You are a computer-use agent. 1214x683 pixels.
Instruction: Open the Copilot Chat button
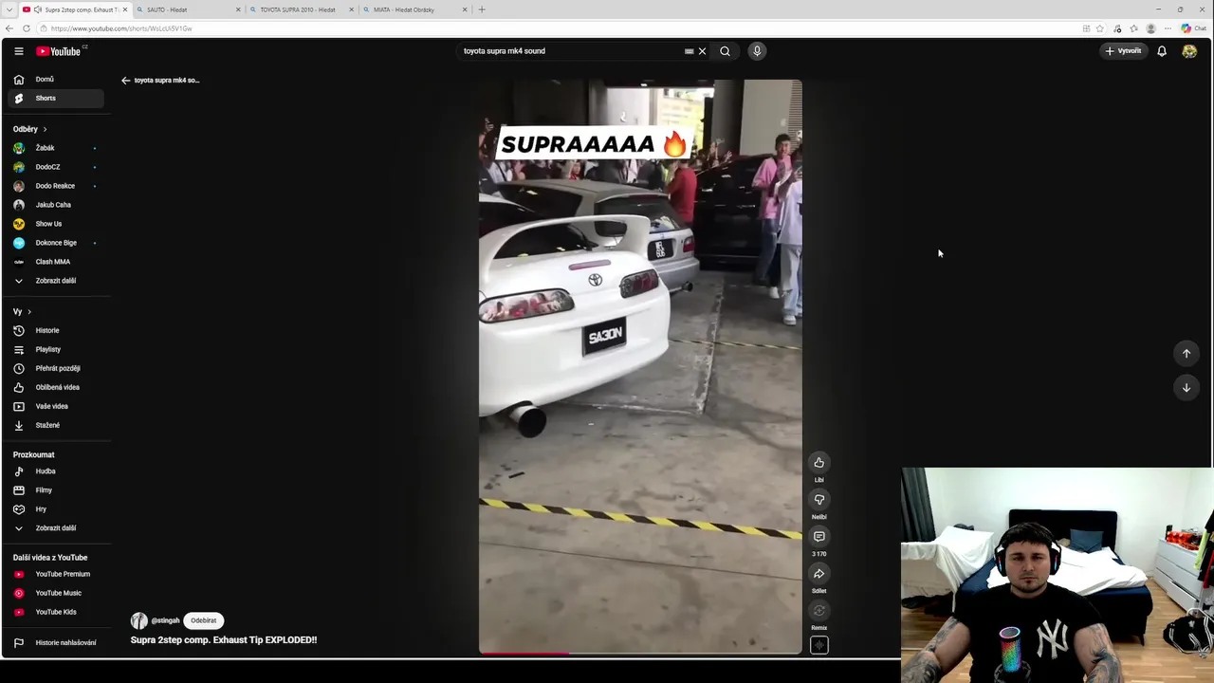[x=1193, y=28]
